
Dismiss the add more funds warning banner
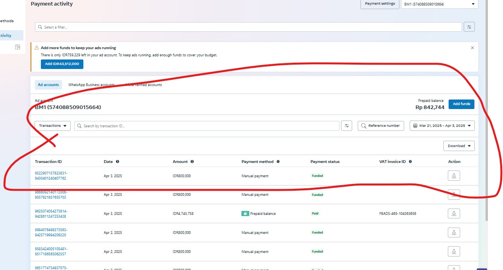(472, 48)
